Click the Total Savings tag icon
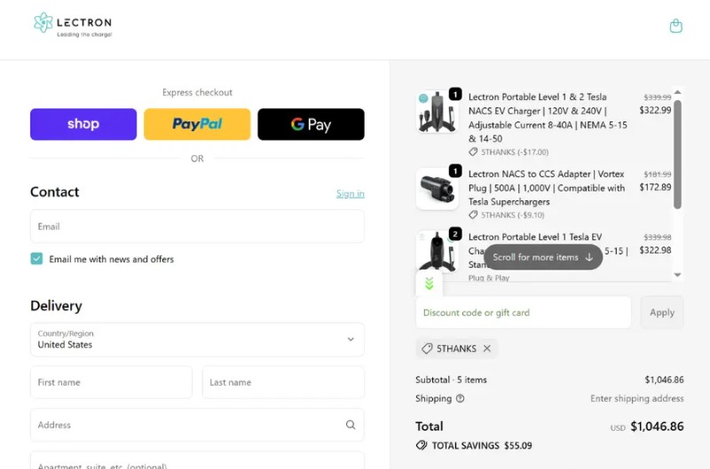Viewport: 710px width, 469px height. (421, 445)
